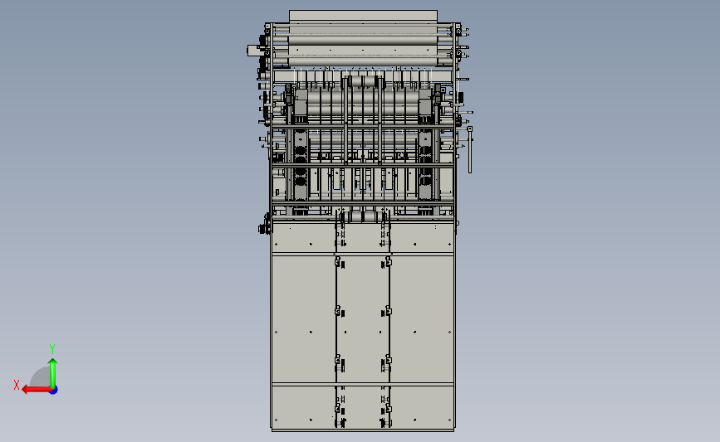Select the flat top plate above the rollers

(363, 16)
